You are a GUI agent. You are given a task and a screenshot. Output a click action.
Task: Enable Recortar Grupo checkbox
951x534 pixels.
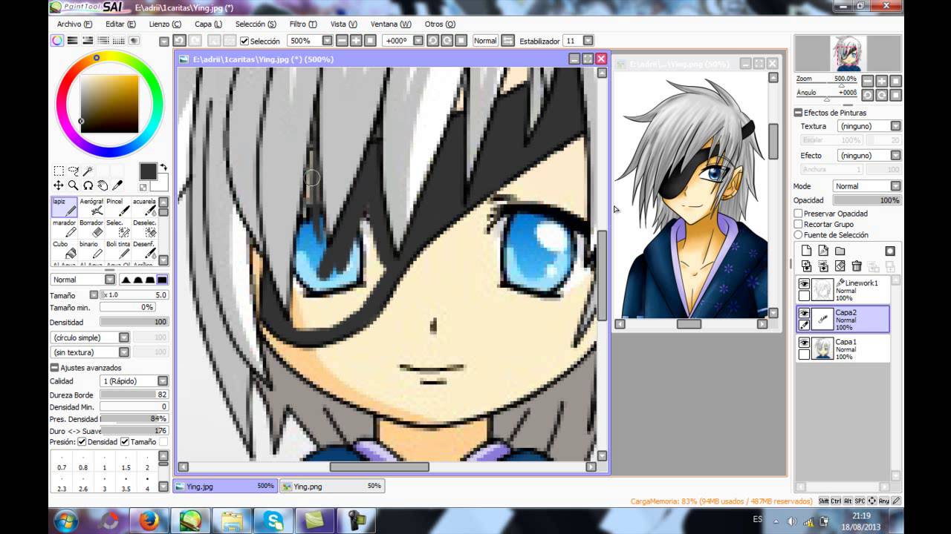799,224
